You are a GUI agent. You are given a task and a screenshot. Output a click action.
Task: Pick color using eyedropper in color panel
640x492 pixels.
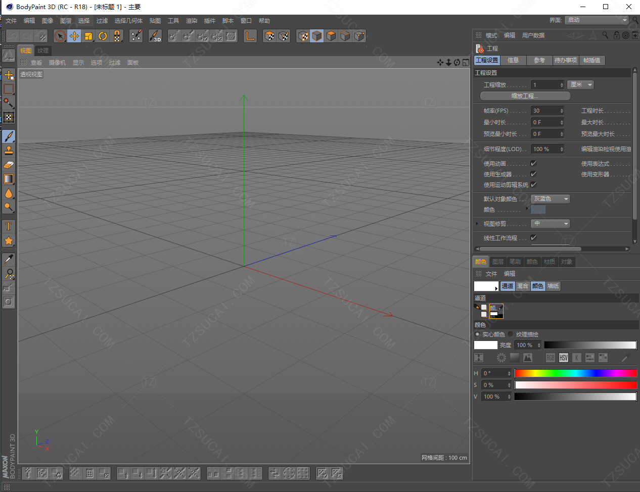625,358
